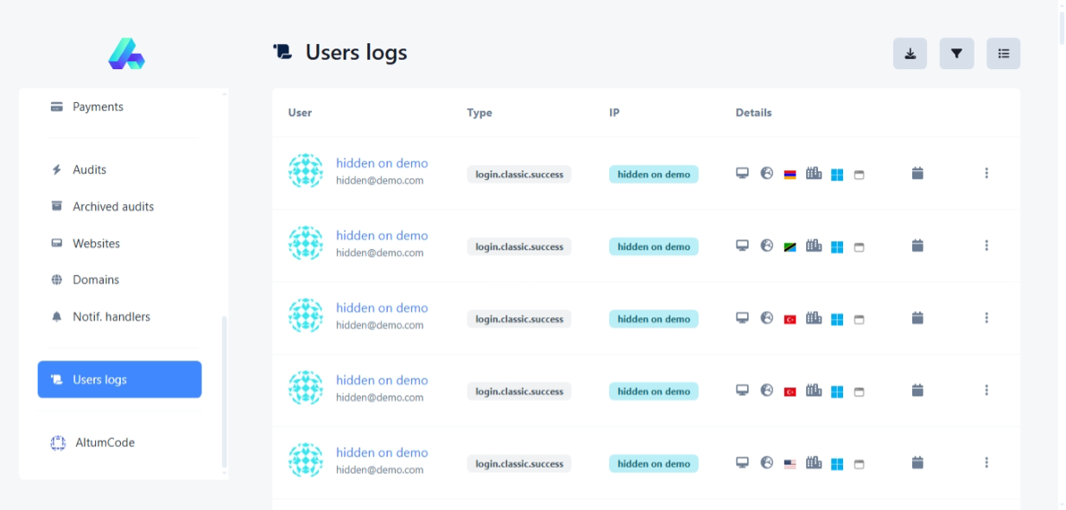1066x510 pixels.
Task: Select Notif. handlers sidebar item
Action: (x=111, y=317)
